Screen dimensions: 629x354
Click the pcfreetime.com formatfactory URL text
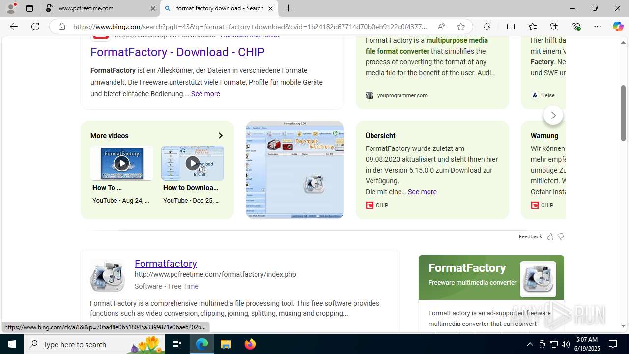tap(215, 275)
